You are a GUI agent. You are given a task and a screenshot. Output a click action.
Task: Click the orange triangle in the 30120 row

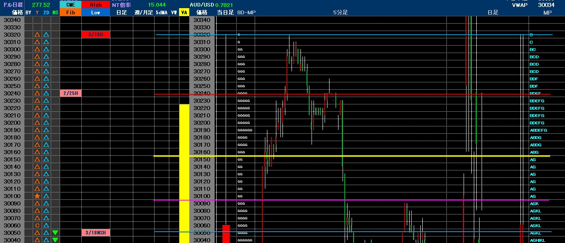[x=37, y=181]
